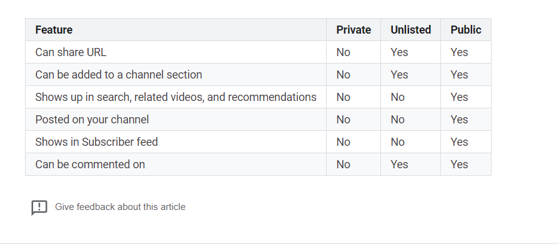The image size is (559, 248).
Task: Click the Private column header
Action: point(354,30)
